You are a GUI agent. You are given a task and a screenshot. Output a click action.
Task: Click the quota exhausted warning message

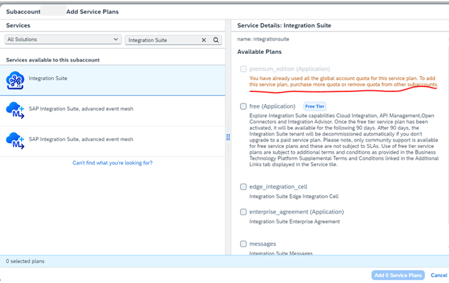click(344, 81)
